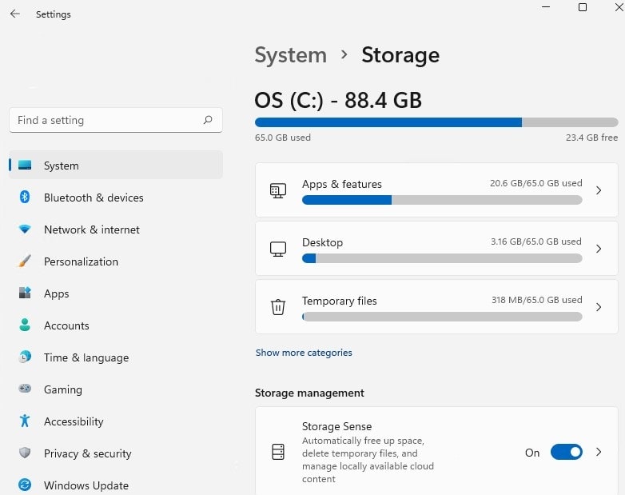Click the Gaming controller icon
This screenshot has width=625, height=495.
25,389
